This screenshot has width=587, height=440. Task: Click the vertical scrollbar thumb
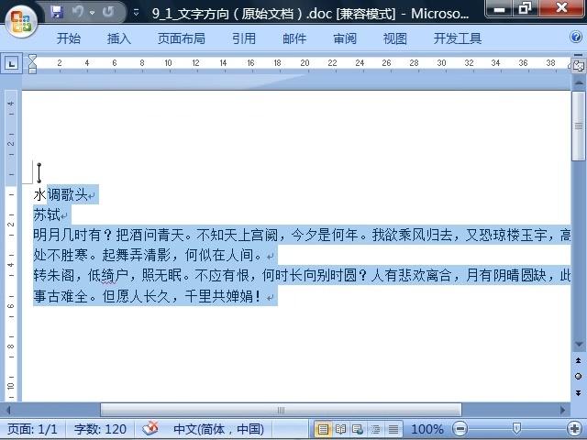click(579, 126)
